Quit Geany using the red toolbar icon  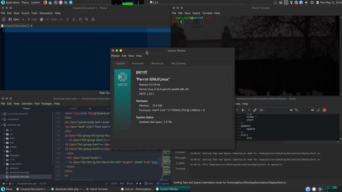[x=324, y=110]
